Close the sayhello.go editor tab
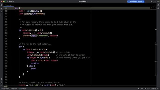Viewport: 160px width, 90px height. click(x=13, y=5)
